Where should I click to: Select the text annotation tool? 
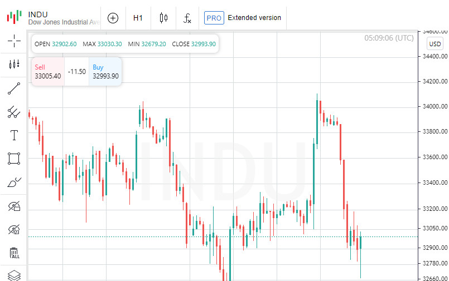14,135
